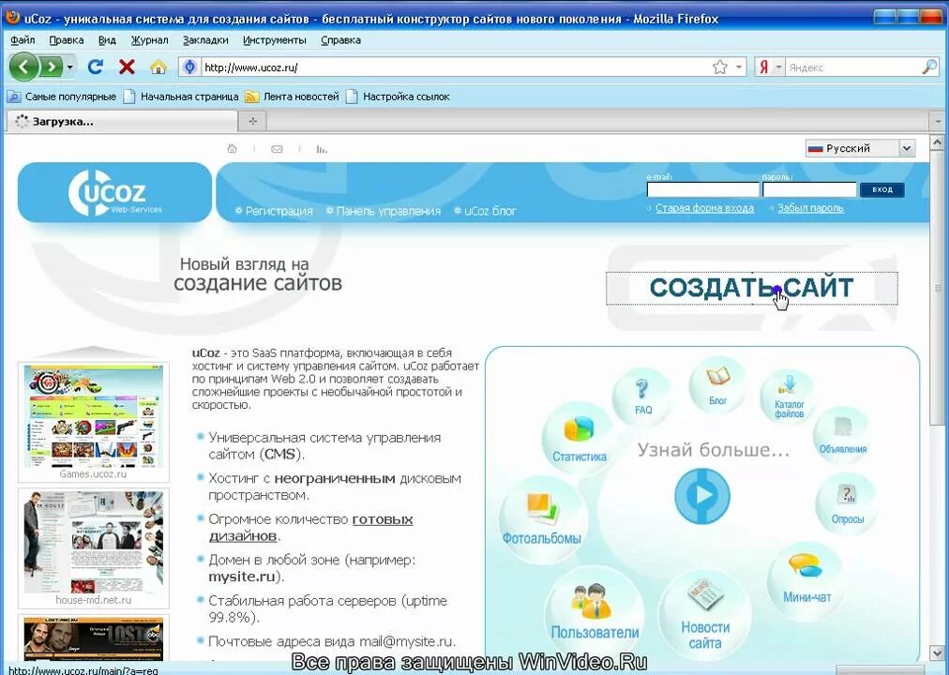949x675 pixels.
Task: Open the Старая форма входа link
Action: coord(704,208)
